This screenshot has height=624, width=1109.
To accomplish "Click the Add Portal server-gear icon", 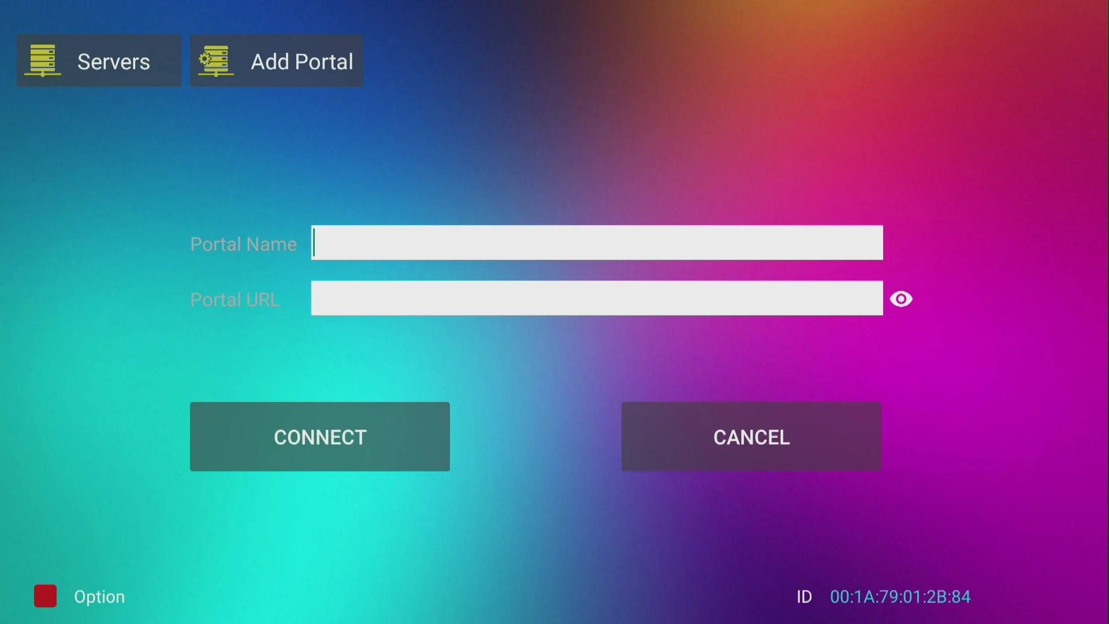I will point(216,61).
